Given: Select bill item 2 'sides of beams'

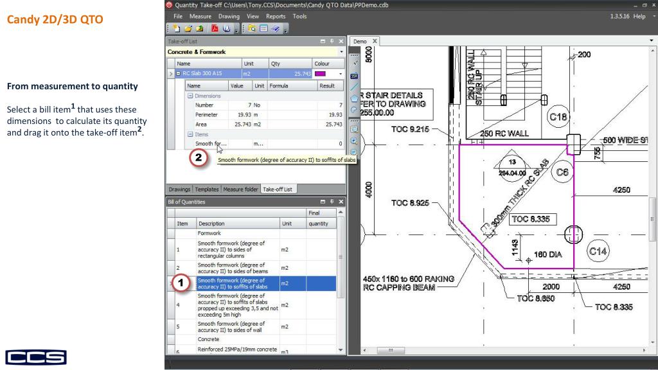Looking at the screenshot, I should 252,268.
